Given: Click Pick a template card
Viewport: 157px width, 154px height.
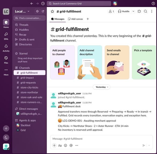Looking at the screenshot, I should point(144,62).
